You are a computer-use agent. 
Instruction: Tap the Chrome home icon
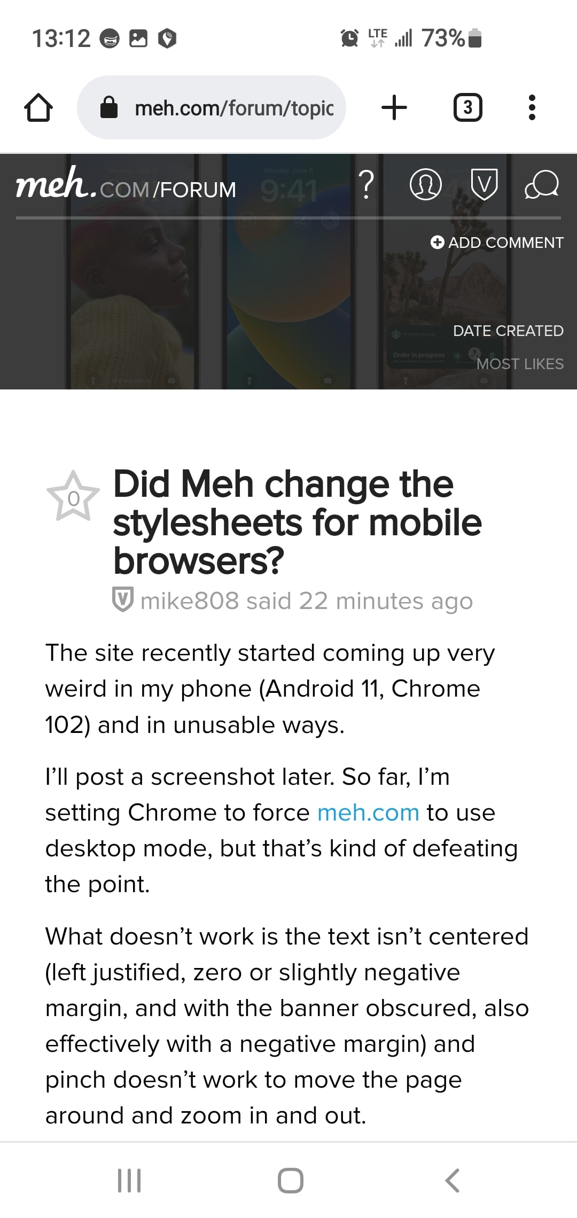click(x=38, y=107)
